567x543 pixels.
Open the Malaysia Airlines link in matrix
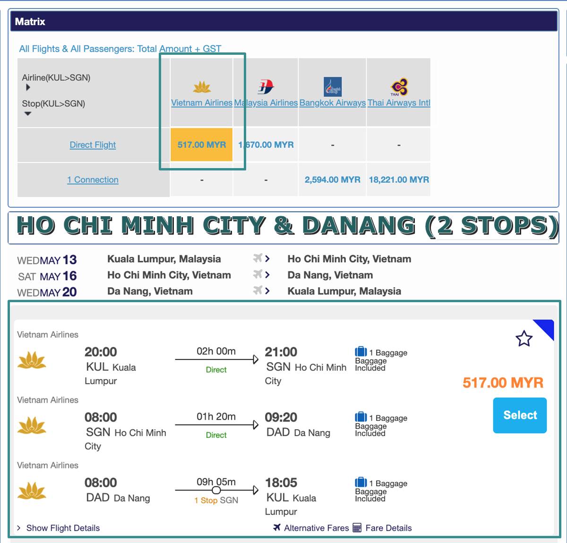(266, 102)
